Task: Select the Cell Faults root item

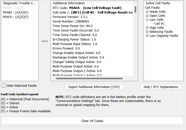Action: click(x=152, y=8)
